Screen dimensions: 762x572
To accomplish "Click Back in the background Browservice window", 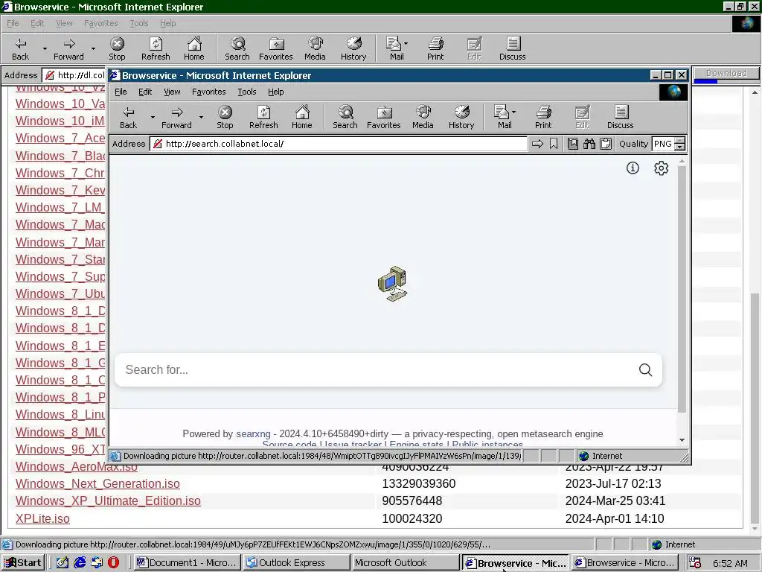I will pyautogui.click(x=20, y=48).
